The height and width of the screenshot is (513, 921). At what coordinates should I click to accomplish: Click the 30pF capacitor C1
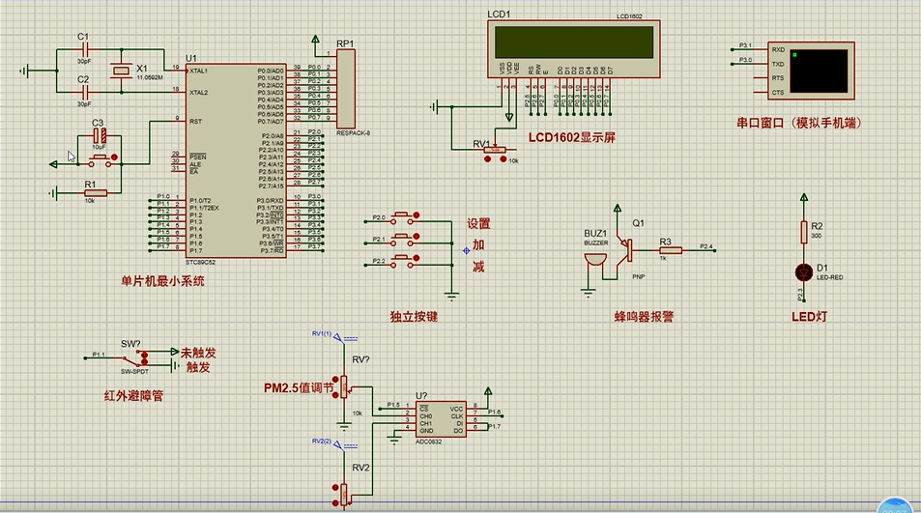pyautogui.click(x=83, y=47)
